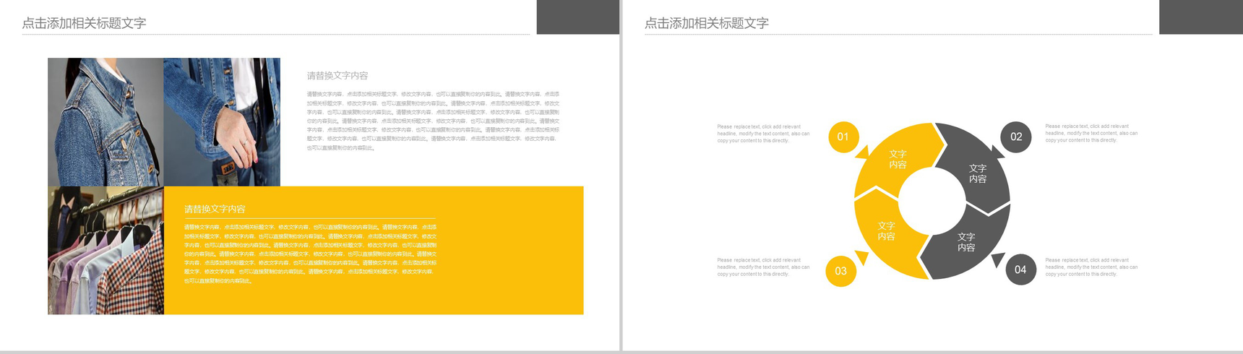
Task: Select the gray heading above the top paragraph
Action: coord(337,76)
